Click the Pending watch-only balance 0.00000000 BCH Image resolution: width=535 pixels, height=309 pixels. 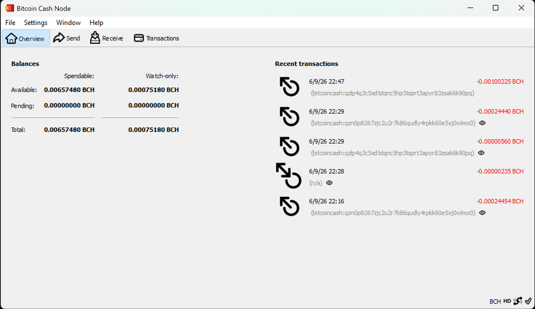click(x=153, y=106)
